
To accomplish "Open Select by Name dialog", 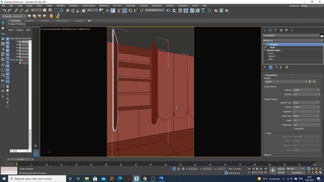I will point(50,11).
